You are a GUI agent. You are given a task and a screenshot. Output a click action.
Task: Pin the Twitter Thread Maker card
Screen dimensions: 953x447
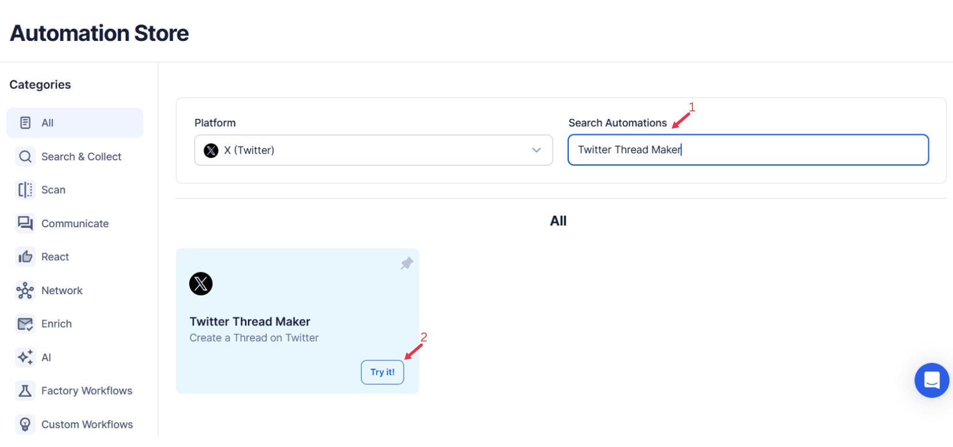click(406, 263)
